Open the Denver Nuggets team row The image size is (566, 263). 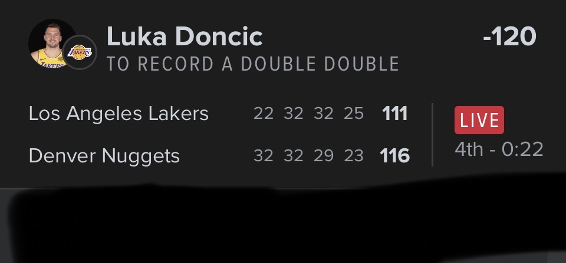point(104,156)
